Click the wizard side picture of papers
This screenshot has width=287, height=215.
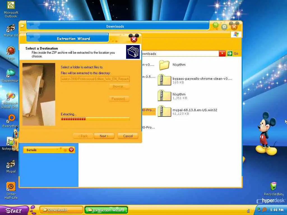coord(39,94)
